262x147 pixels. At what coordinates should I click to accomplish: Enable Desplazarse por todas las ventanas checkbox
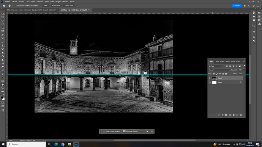[16, 6]
